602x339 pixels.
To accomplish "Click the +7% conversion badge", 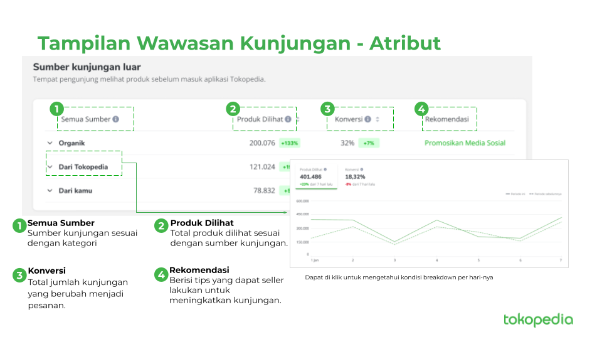I will 369,143.
